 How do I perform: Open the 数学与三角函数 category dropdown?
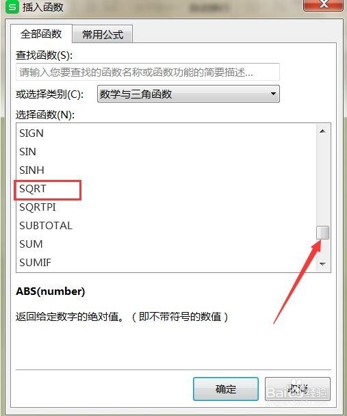tap(188, 94)
